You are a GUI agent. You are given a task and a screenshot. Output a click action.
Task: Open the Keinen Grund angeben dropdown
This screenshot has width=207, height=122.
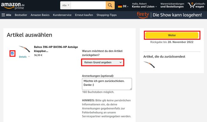click(x=103, y=62)
